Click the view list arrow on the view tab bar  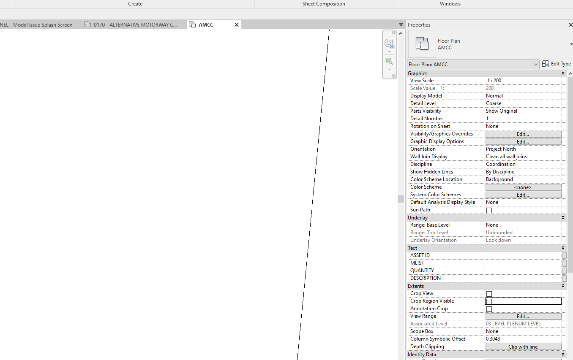click(x=400, y=24)
